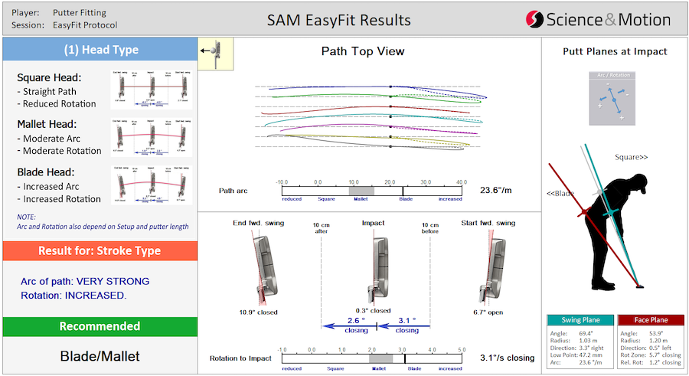The width and height of the screenshot is (689, 376).
Task: Click the Low Point 47.2 mm value
Action: pos(591,355)
